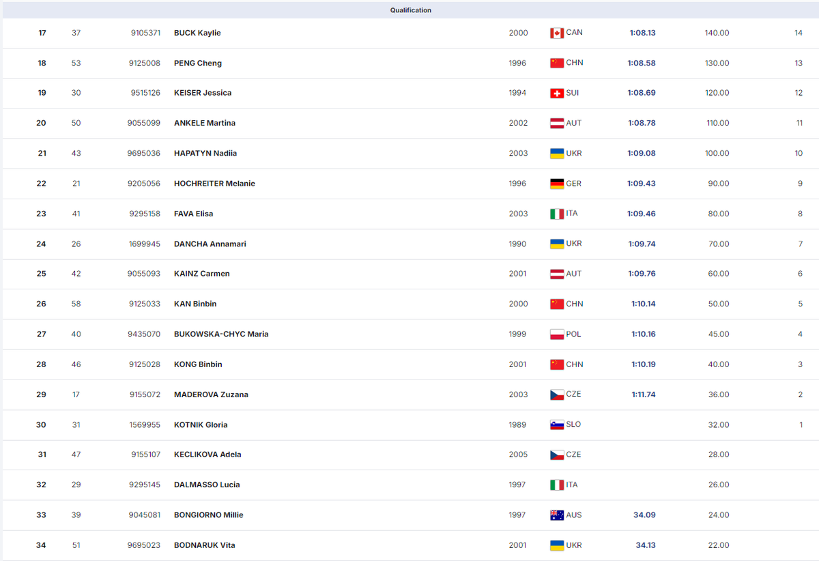
Task: Click the Chinese flag in PENG Cheng's row
Action: click(556, 63)
